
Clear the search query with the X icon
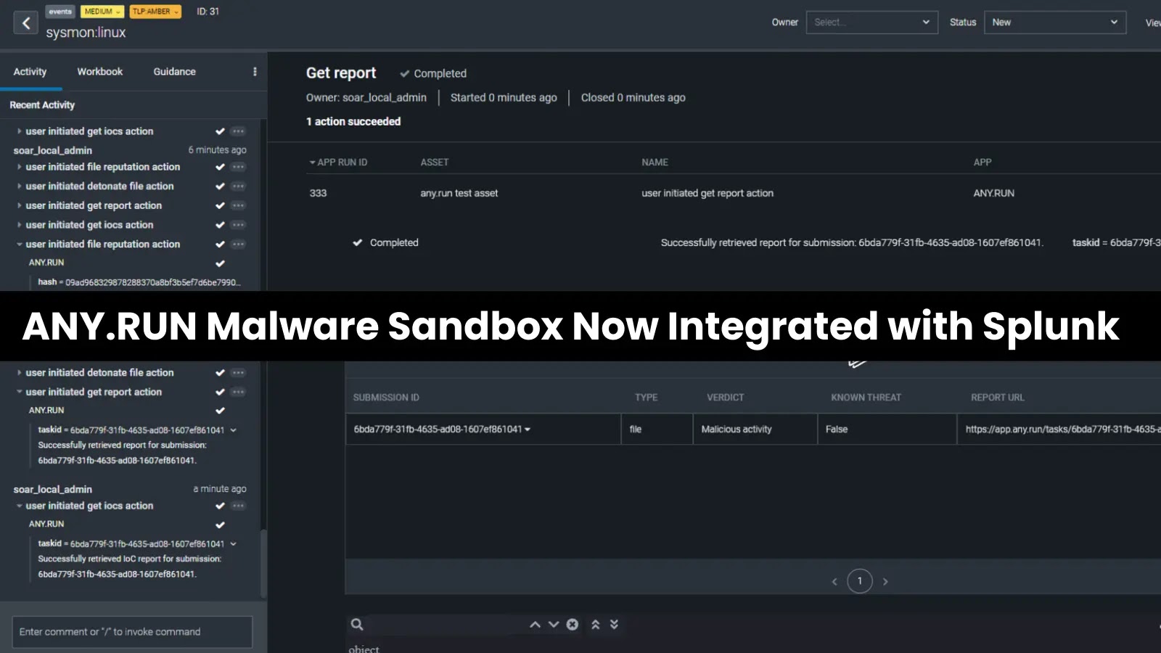pyautogui.click(x=573, y=624)
